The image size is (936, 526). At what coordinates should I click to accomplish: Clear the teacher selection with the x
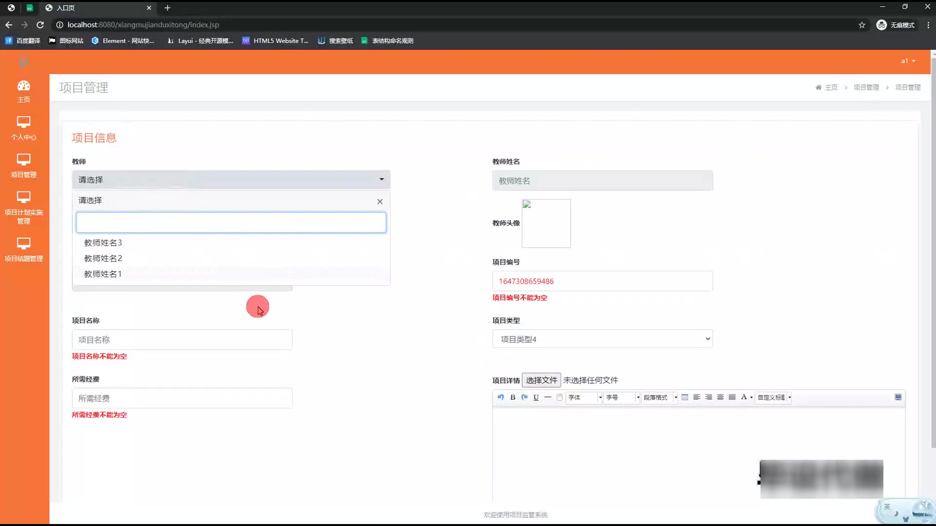click(380, 201)
